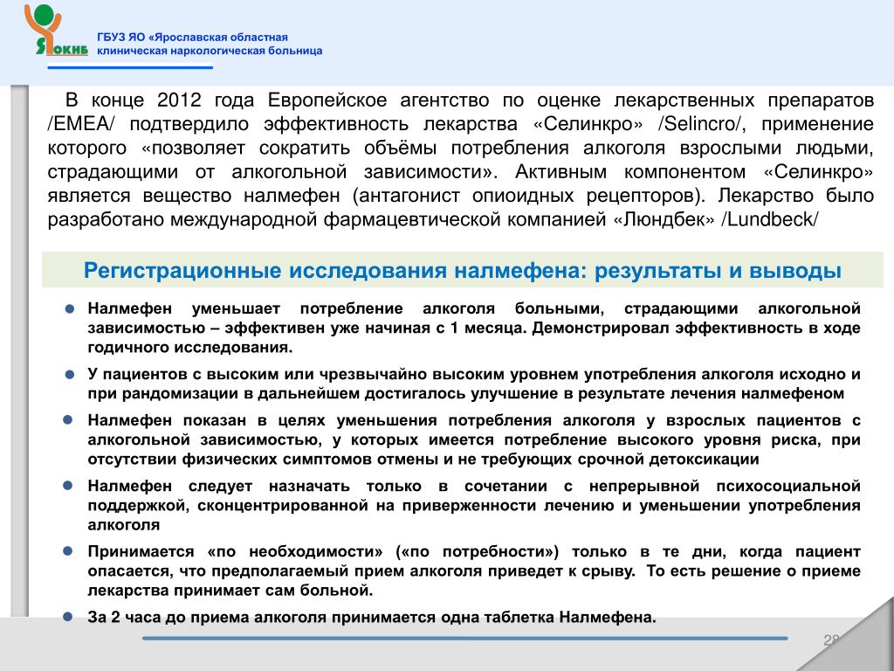The height and width of the screenshot is (671, 894).
Task: Click the line «при рандомизации в дальнейшем достигалось улучшение»
Action: pos(466,394)
